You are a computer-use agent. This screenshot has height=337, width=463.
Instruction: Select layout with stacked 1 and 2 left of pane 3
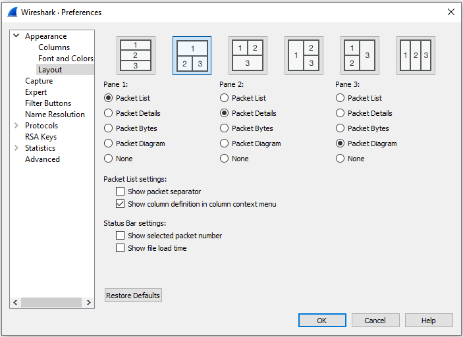(x=360, y=55)
